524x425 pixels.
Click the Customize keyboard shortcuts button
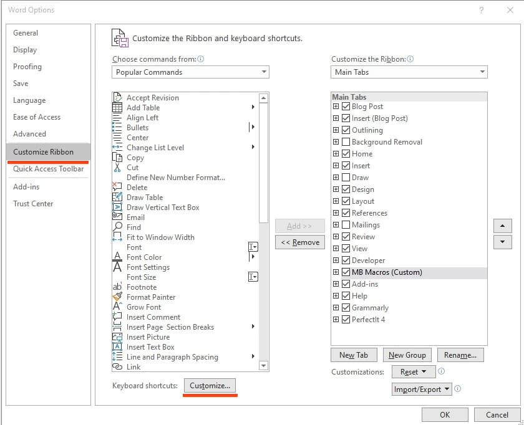click(x=210, y=386)
